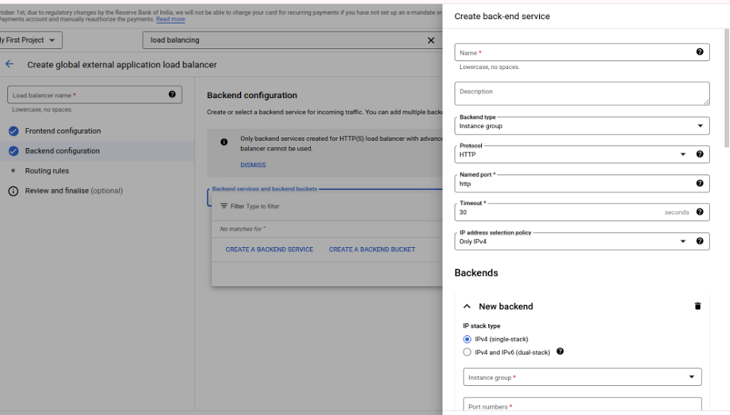Click help icon for Timeout field
This screenshot has width=730, height=415.
tap(699, 212)
